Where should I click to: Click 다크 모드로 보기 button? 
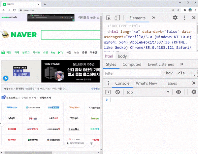coord(75,143)
